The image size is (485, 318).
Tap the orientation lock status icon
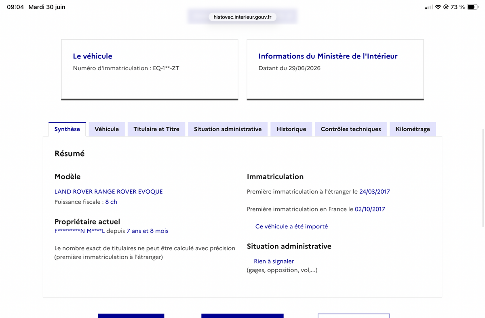click(x=446, y=7)
